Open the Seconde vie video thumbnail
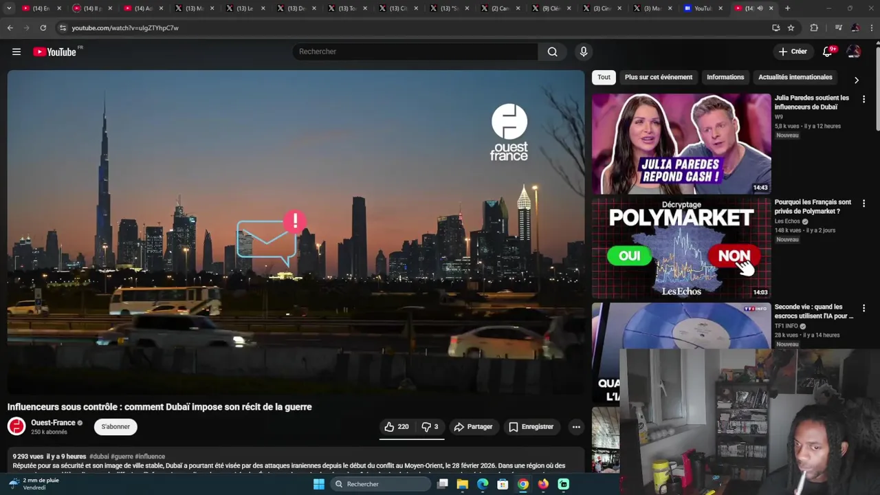 pyautogui.click(x=681, y=326)
